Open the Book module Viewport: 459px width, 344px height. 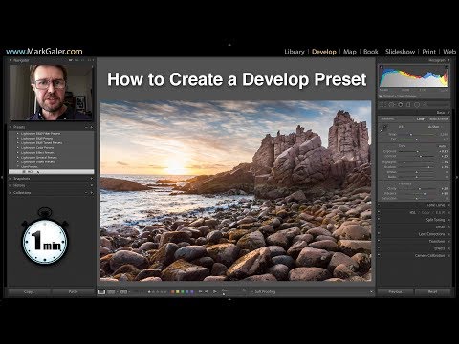[371, 52]
